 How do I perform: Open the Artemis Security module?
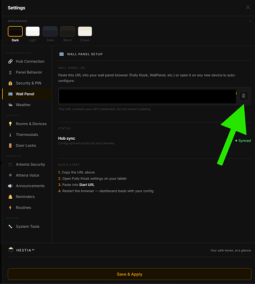[x=27, y=165]
